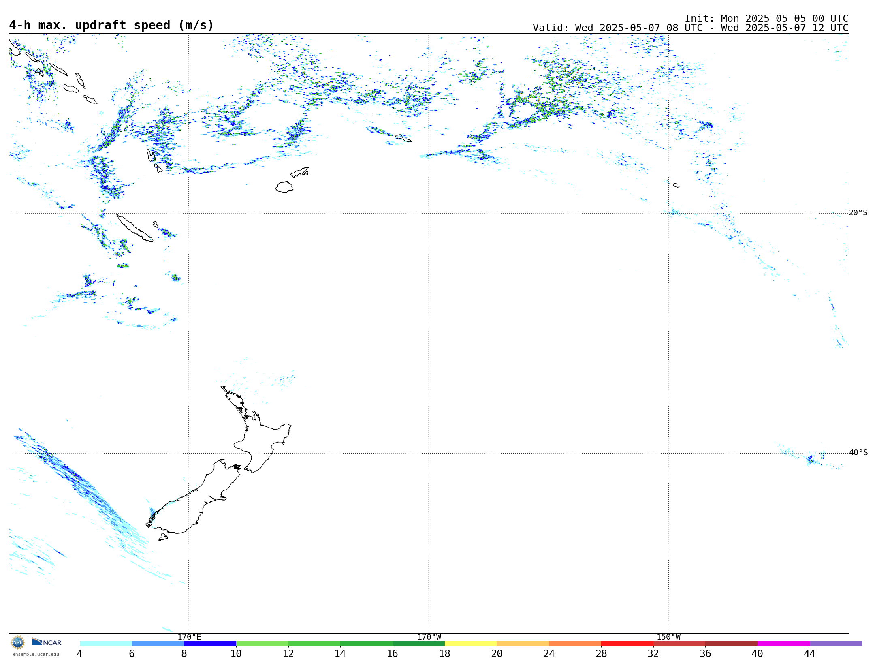The height and width of the screenshot is (659, 875).
Task: Click the 170°E longitude label
Action: coord(189,637)
